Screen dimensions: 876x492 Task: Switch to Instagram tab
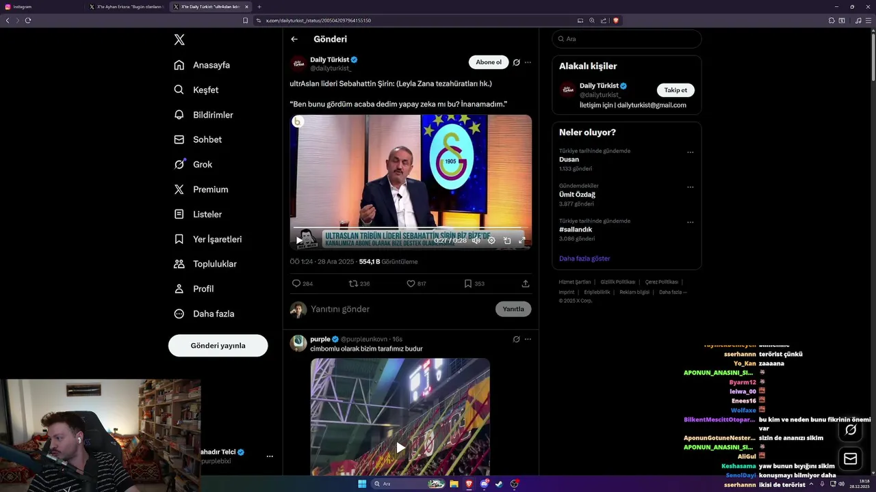42,7
